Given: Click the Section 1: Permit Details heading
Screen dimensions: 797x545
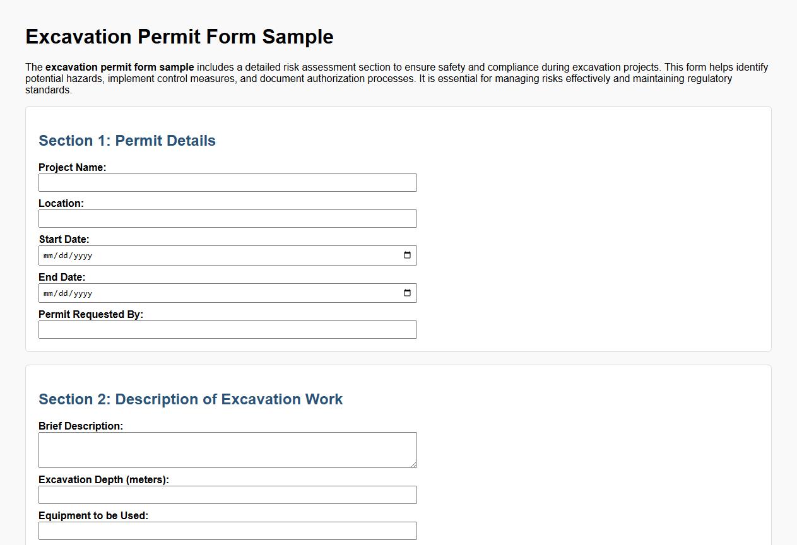Looking at the screenshot, I should (127, 141).
